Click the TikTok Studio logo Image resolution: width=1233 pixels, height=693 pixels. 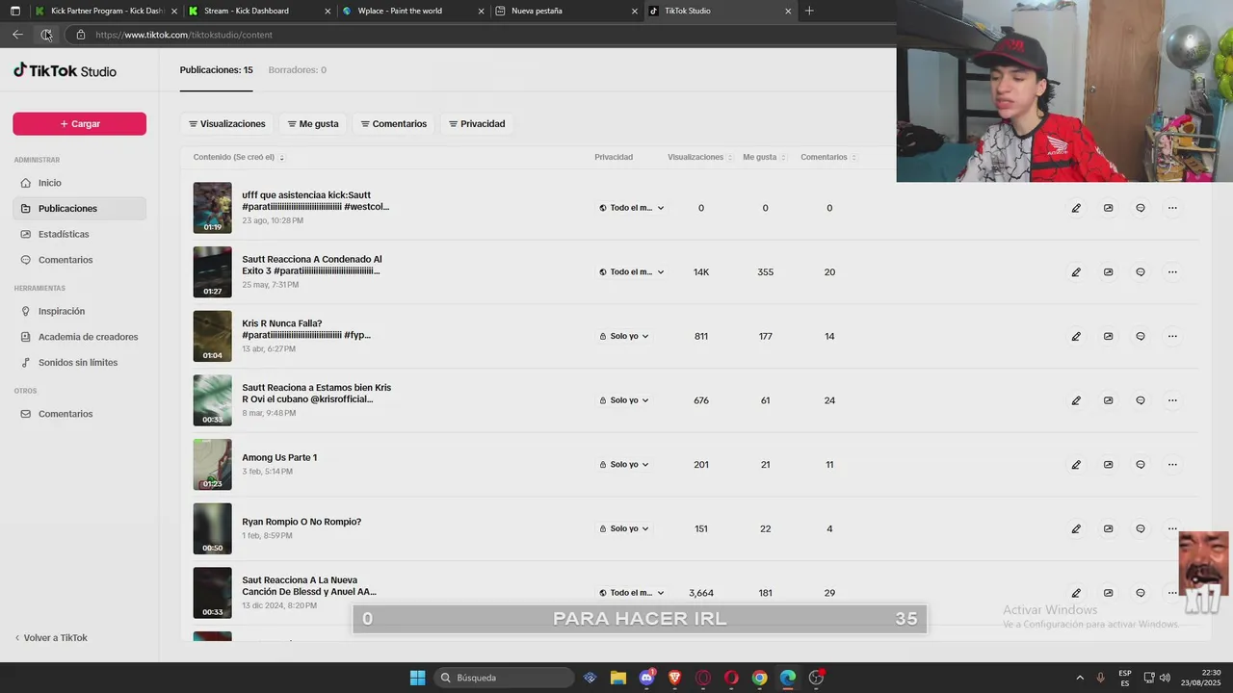pos(65,70)
